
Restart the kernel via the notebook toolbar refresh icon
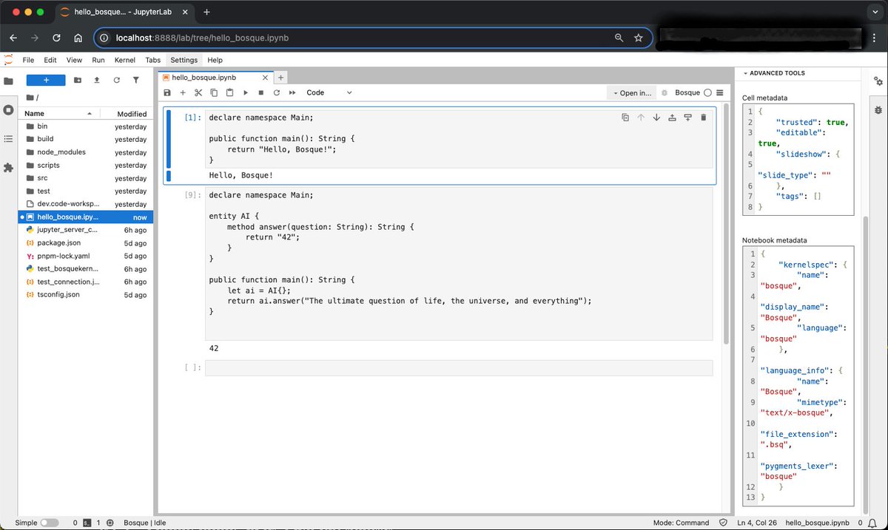[277, 92]
